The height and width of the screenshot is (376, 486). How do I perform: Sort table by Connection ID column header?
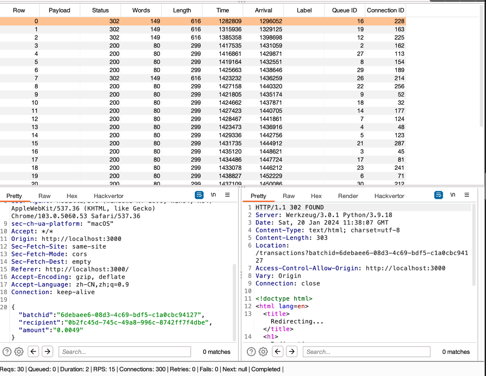point(385,10)
